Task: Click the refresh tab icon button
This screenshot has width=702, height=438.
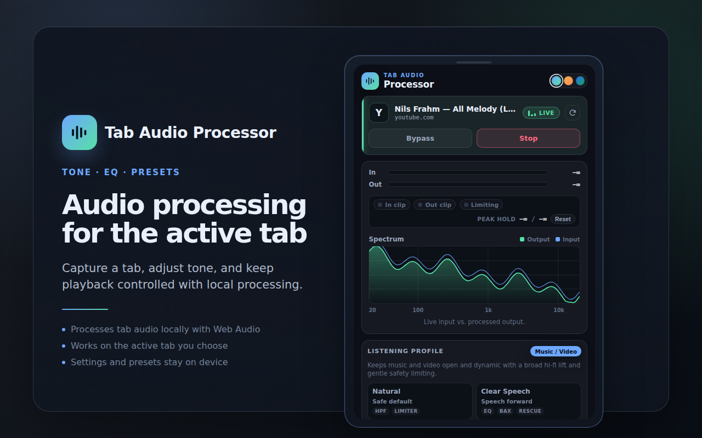Action: click(x=573, y=113)
